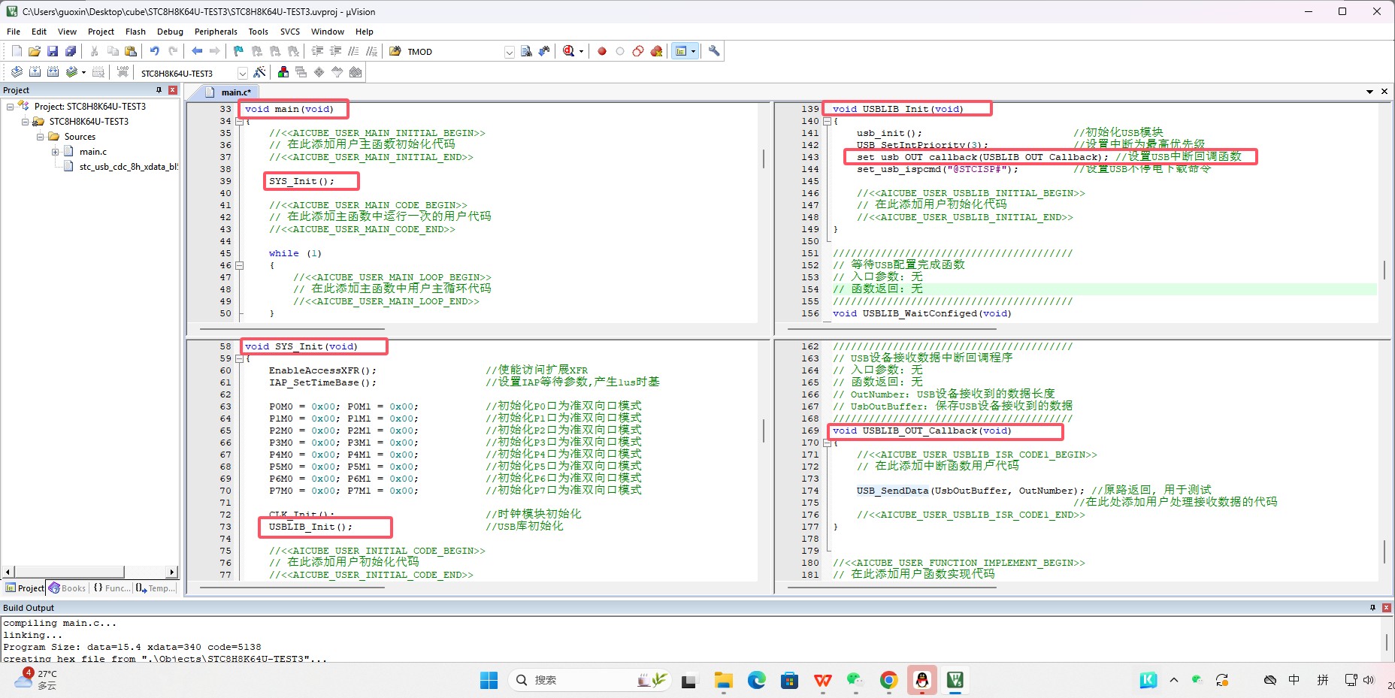Insert a bookmark at the current line
Screen dimensions: 1395x698
click(x=238, y=51)
